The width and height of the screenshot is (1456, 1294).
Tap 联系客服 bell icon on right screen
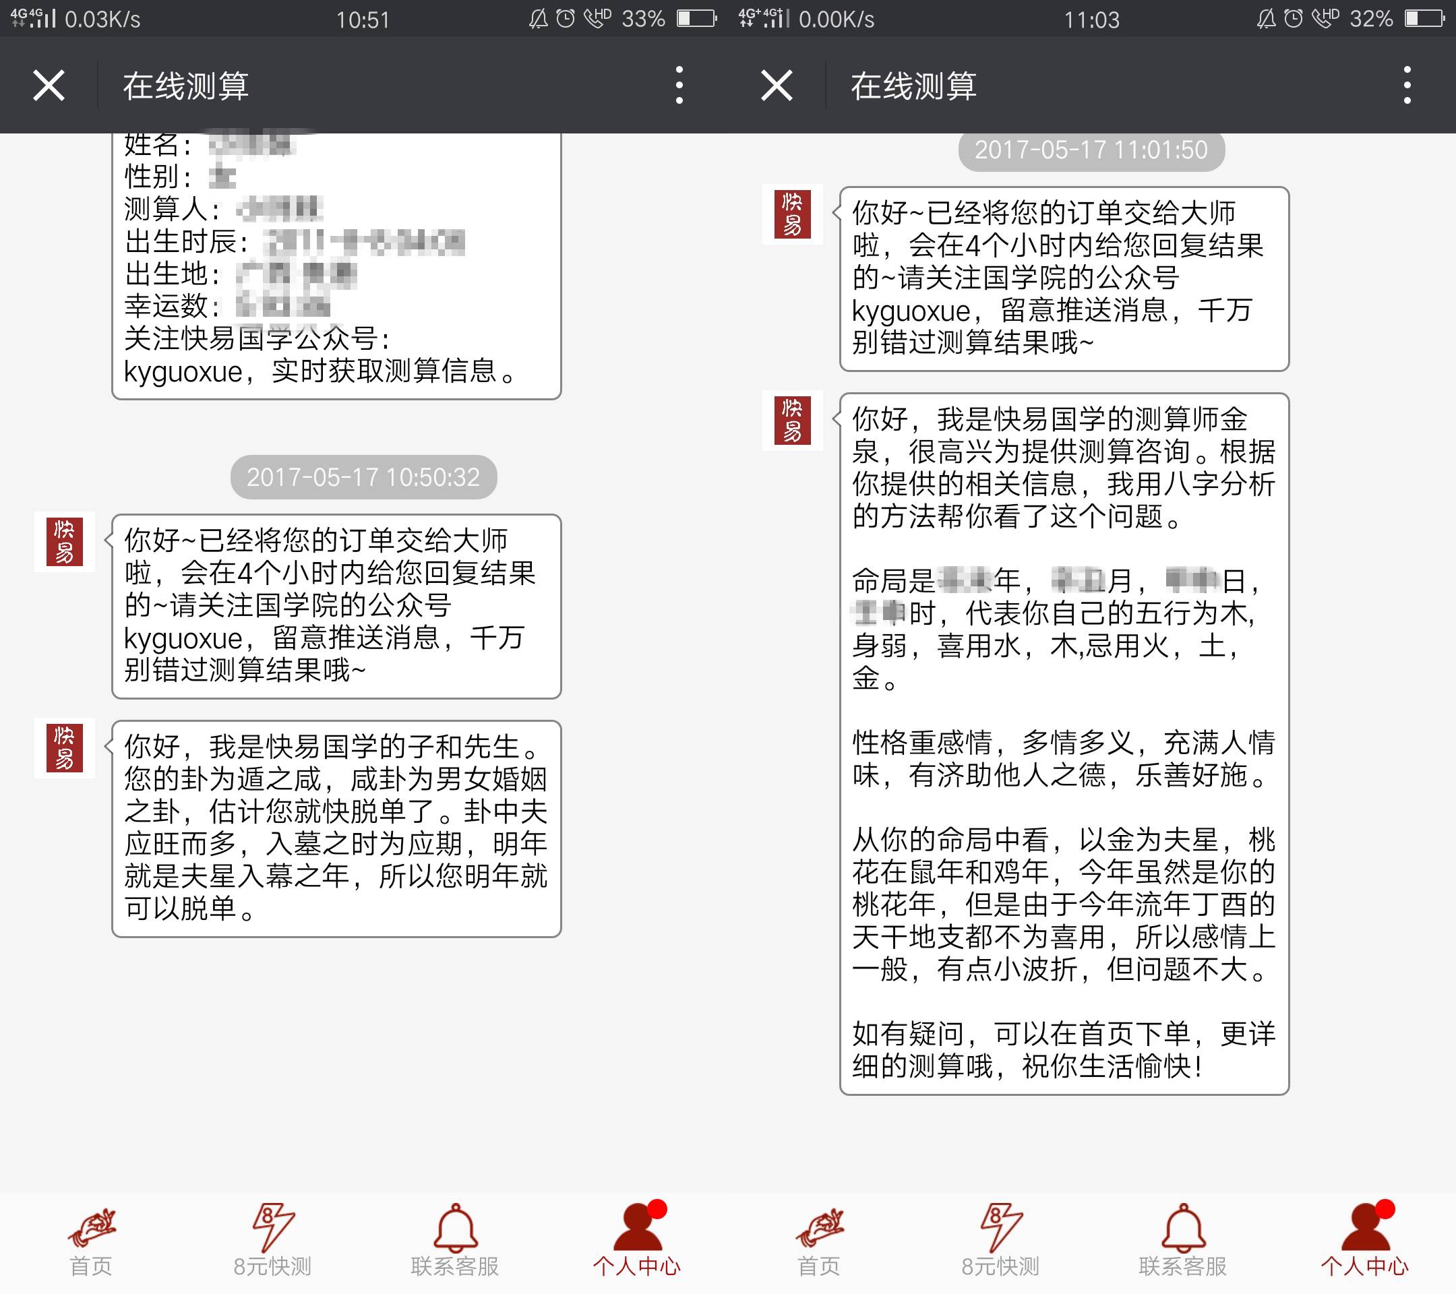(1183, 1228)
